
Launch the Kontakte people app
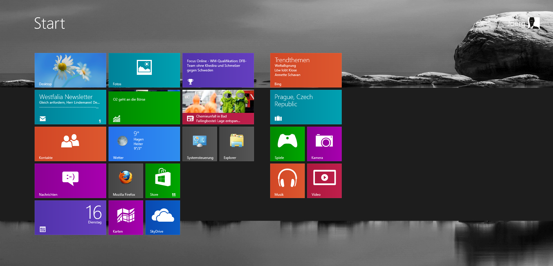pyautogui.click(x=70, y=144)
